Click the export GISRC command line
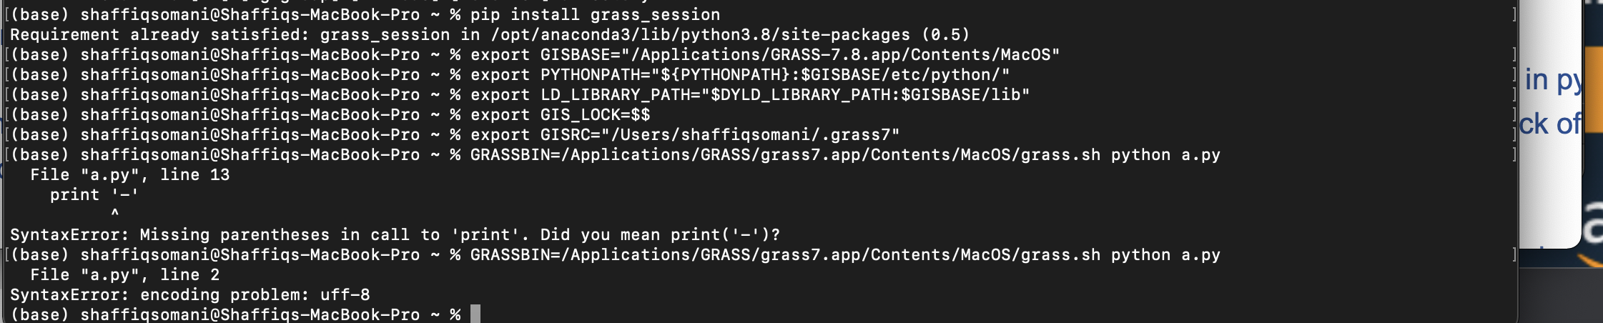The width and height of the screenshot is (1603, 323). click(x=685, y=134)
